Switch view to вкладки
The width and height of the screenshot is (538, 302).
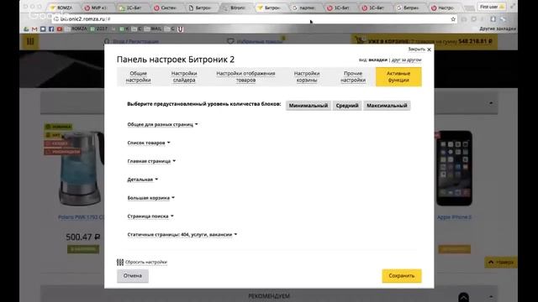(377, 60)
